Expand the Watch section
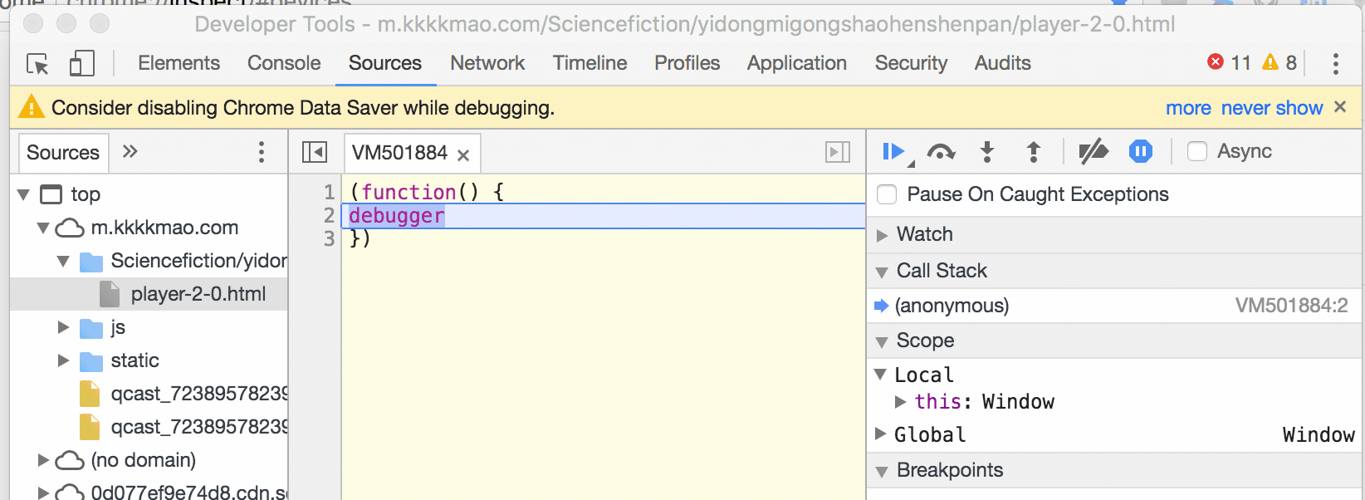This screenshot has width=1365, height=500. click(x=883, y=235)
